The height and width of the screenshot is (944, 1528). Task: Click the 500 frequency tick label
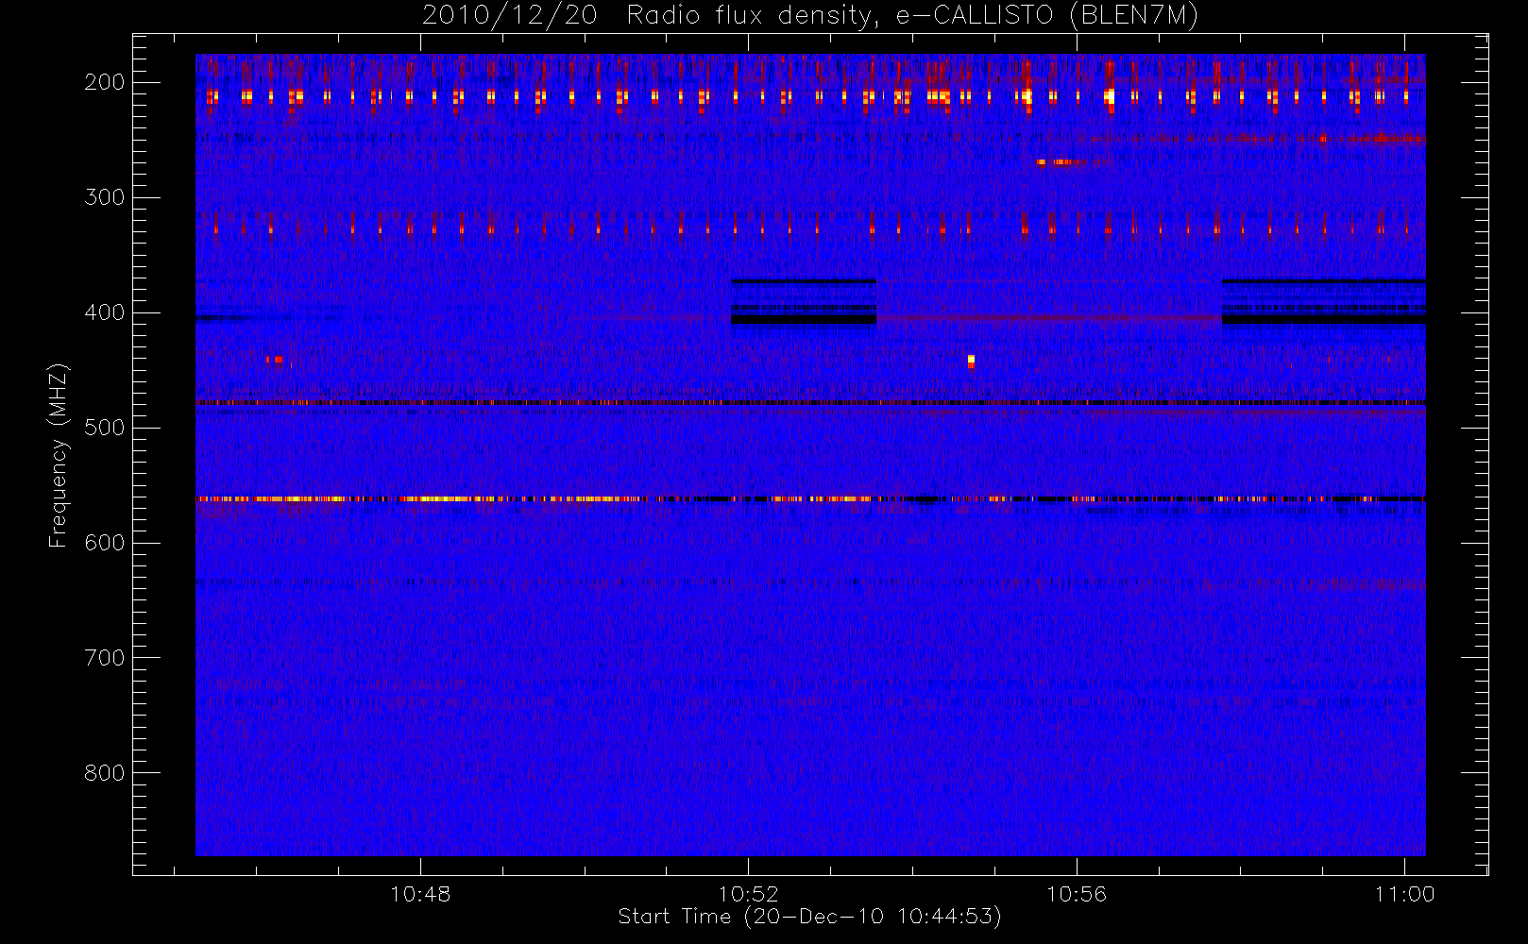[x=105, y=428]
